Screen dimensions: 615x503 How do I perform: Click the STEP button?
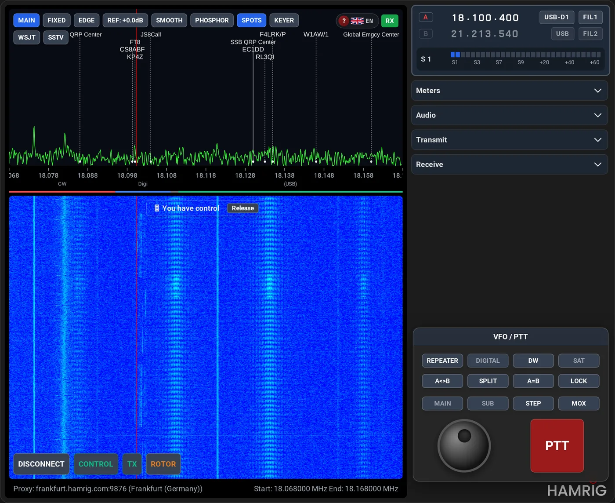533,403
